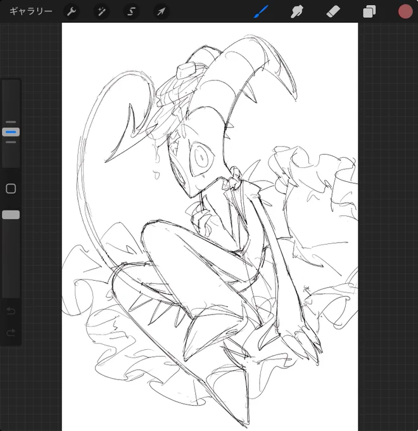
Task: Open the Actions wrench menu
Action: tap(72, 11)
